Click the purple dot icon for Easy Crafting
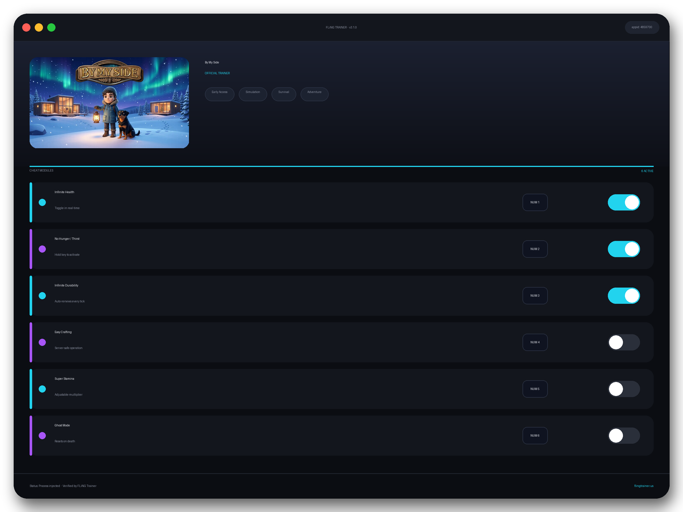 click(x=42, y=342)
